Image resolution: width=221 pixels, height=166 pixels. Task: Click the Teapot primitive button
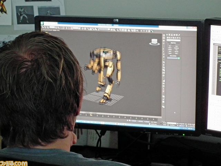click(170, 53)
